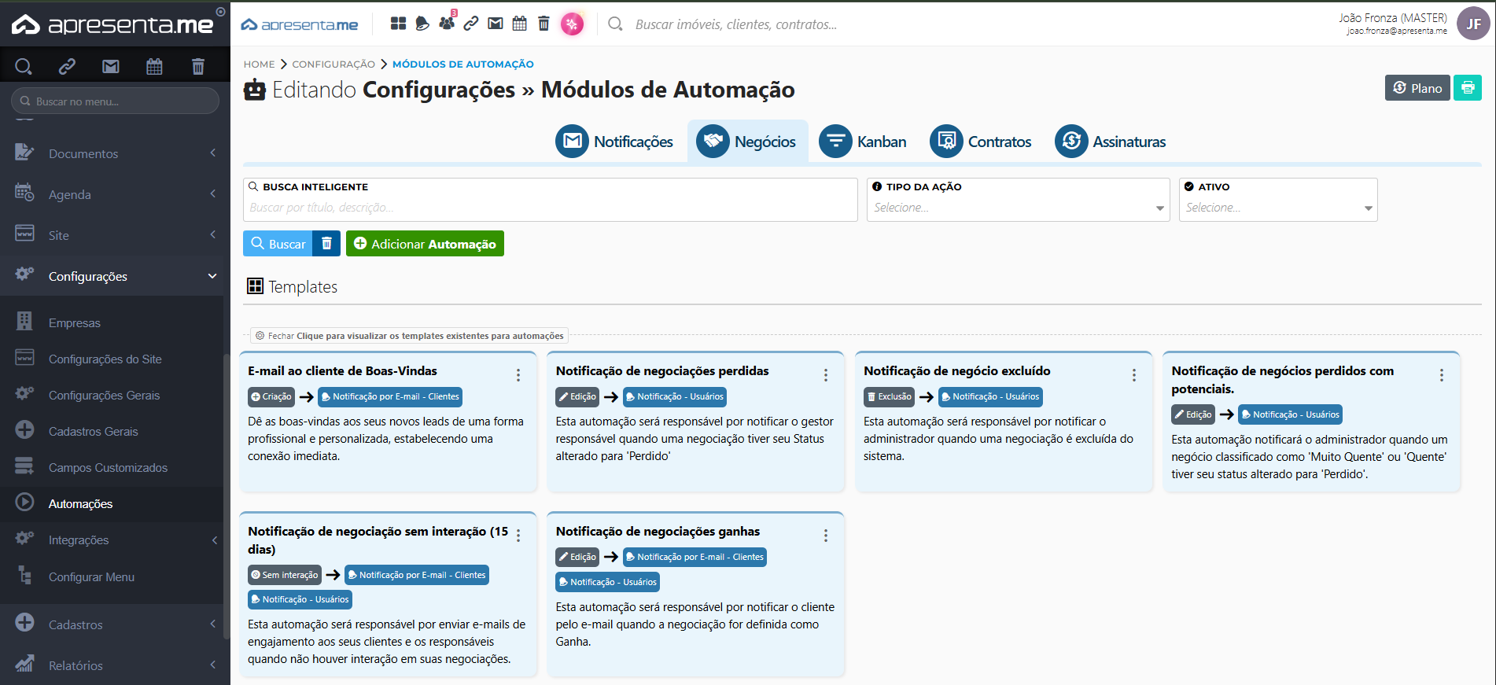Expand the Integrações sidebar menu
Screen dimensions: 1496x685
(112, 540)
